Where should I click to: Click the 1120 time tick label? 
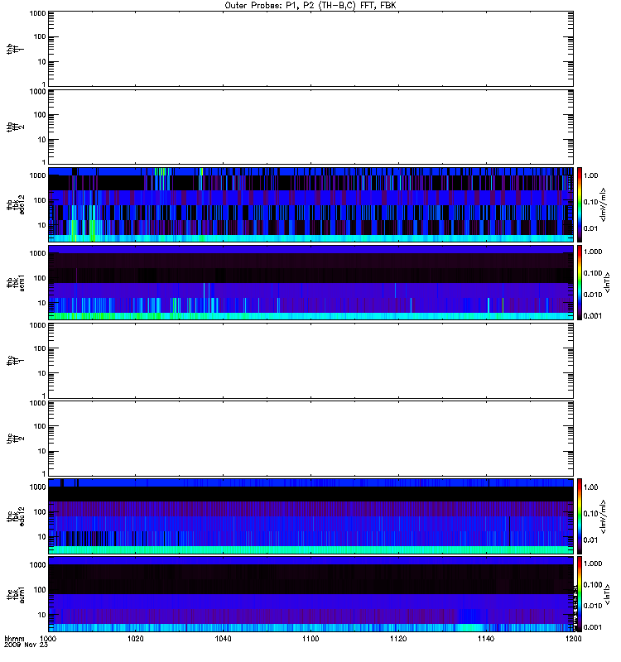(x=398, y=639)
